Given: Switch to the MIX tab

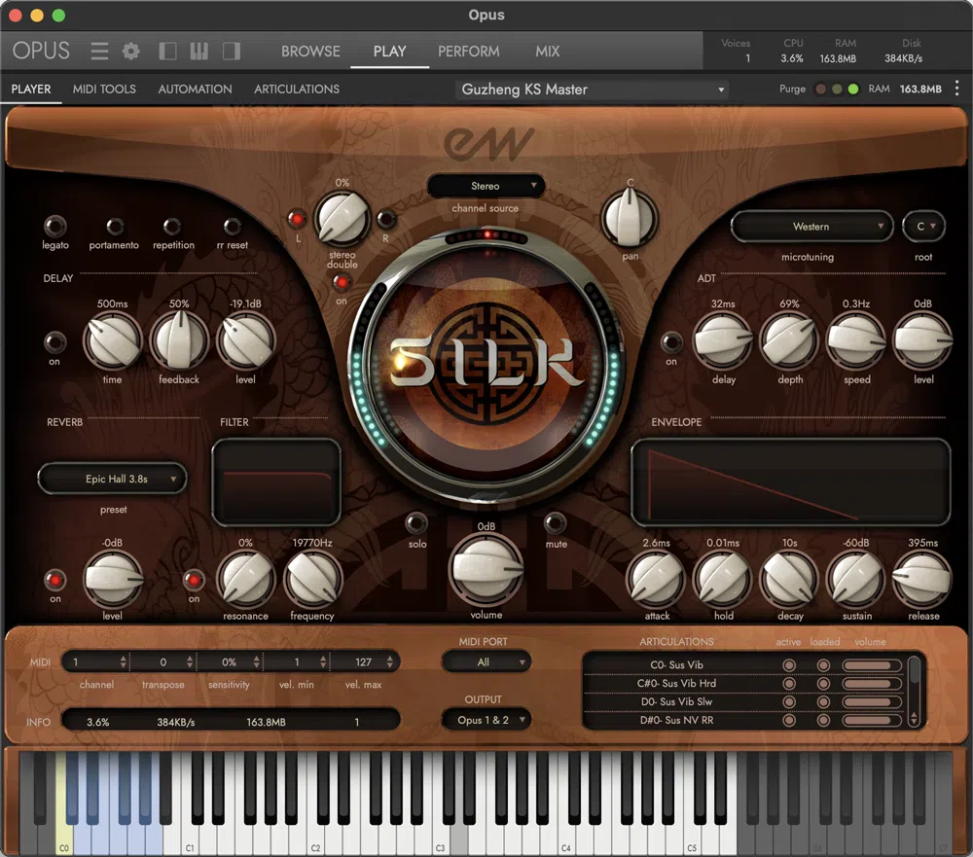Looking at the screenshot, I should (547, 51).
